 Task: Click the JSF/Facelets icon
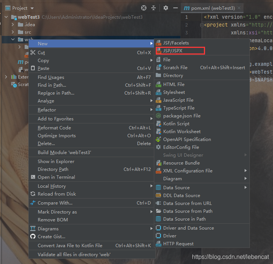click(158, 43)
